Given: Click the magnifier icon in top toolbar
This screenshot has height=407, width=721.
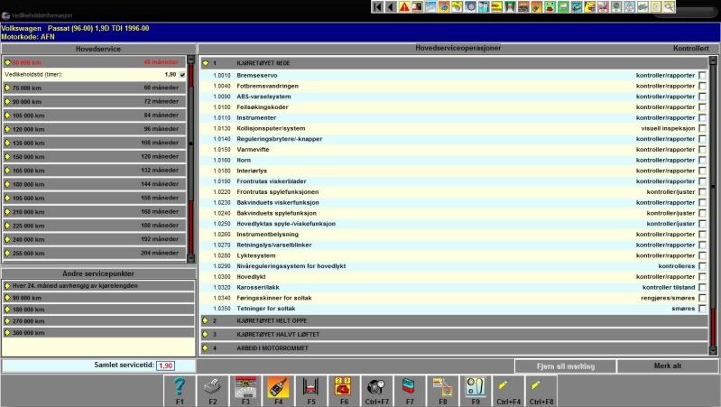Looking at the screenshot, I should tap(669, 7).
